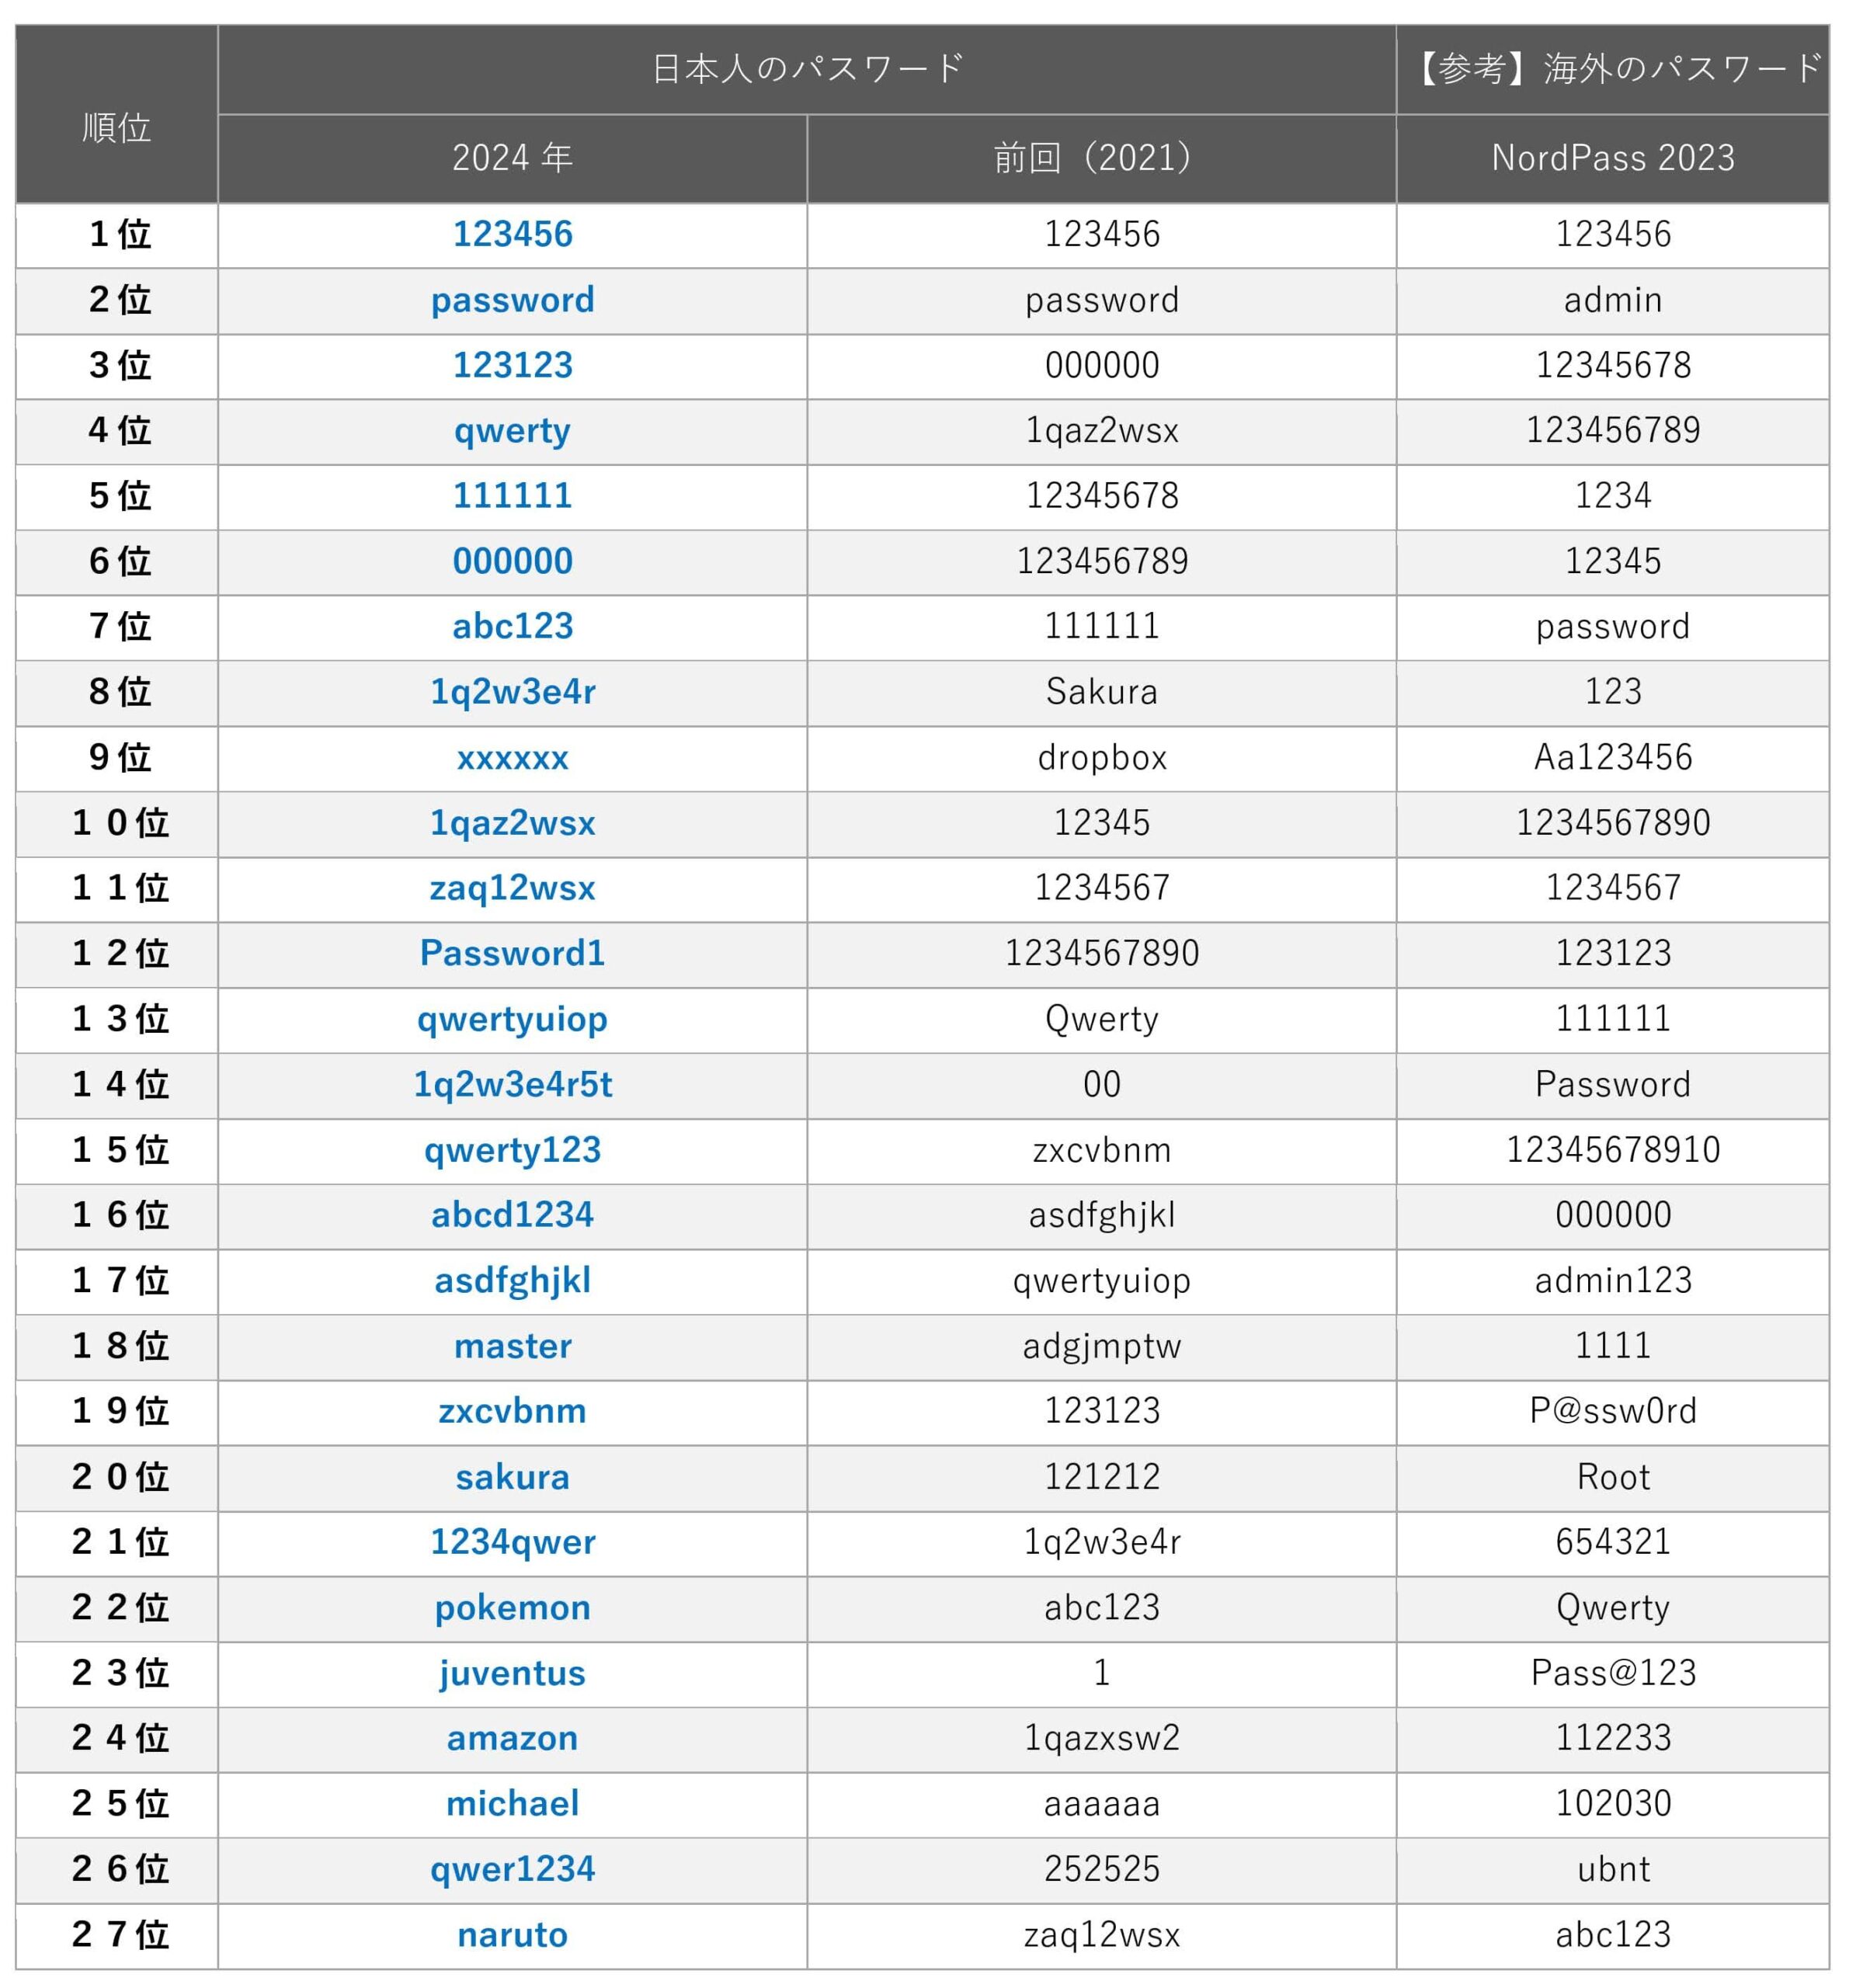
Task: Click the '１０位' rank cell
Action: [x=120, y=823]
